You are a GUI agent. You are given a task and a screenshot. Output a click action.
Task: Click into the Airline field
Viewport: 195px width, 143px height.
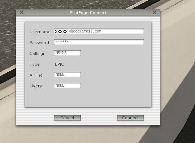tap(67, 75)
